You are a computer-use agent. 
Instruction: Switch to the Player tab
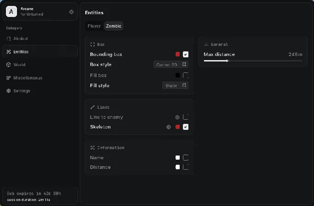coord(94,26)
